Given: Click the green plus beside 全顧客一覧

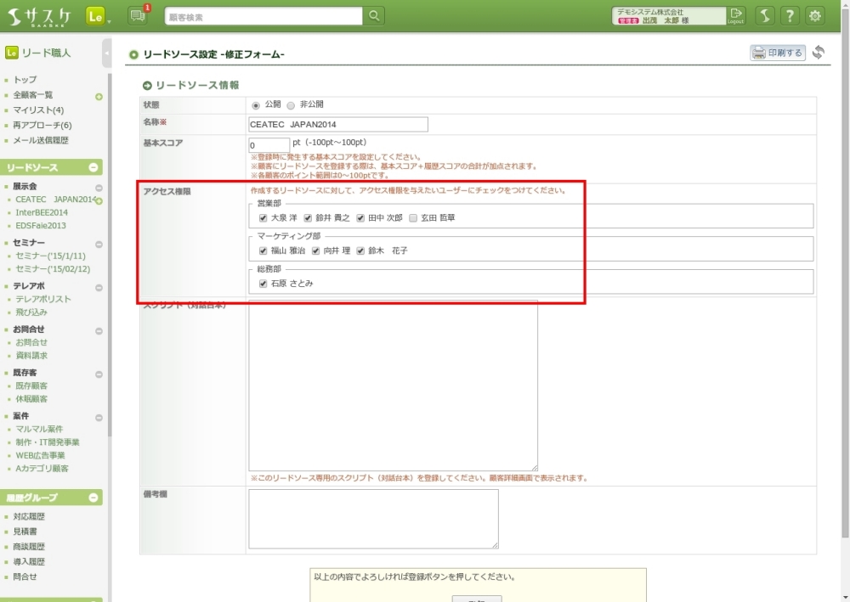Looking at the screenshot, I should 99,96.
